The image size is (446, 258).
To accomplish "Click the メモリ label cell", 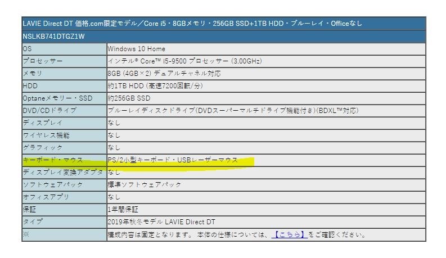I will (64, 74).
